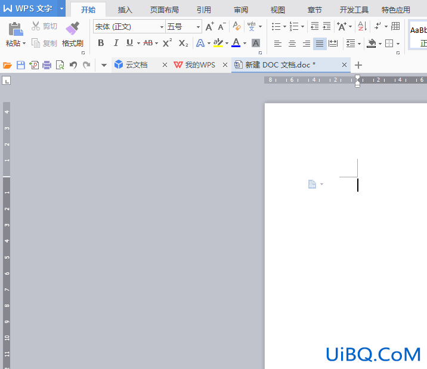Screen dimensions: 427x369
Task: Switch to the 页面布局 (Page Layout) tab
Action: (164, 10)
